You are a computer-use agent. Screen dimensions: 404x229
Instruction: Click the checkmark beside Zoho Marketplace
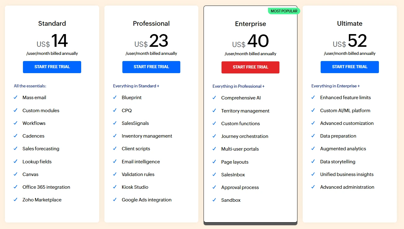15,200
